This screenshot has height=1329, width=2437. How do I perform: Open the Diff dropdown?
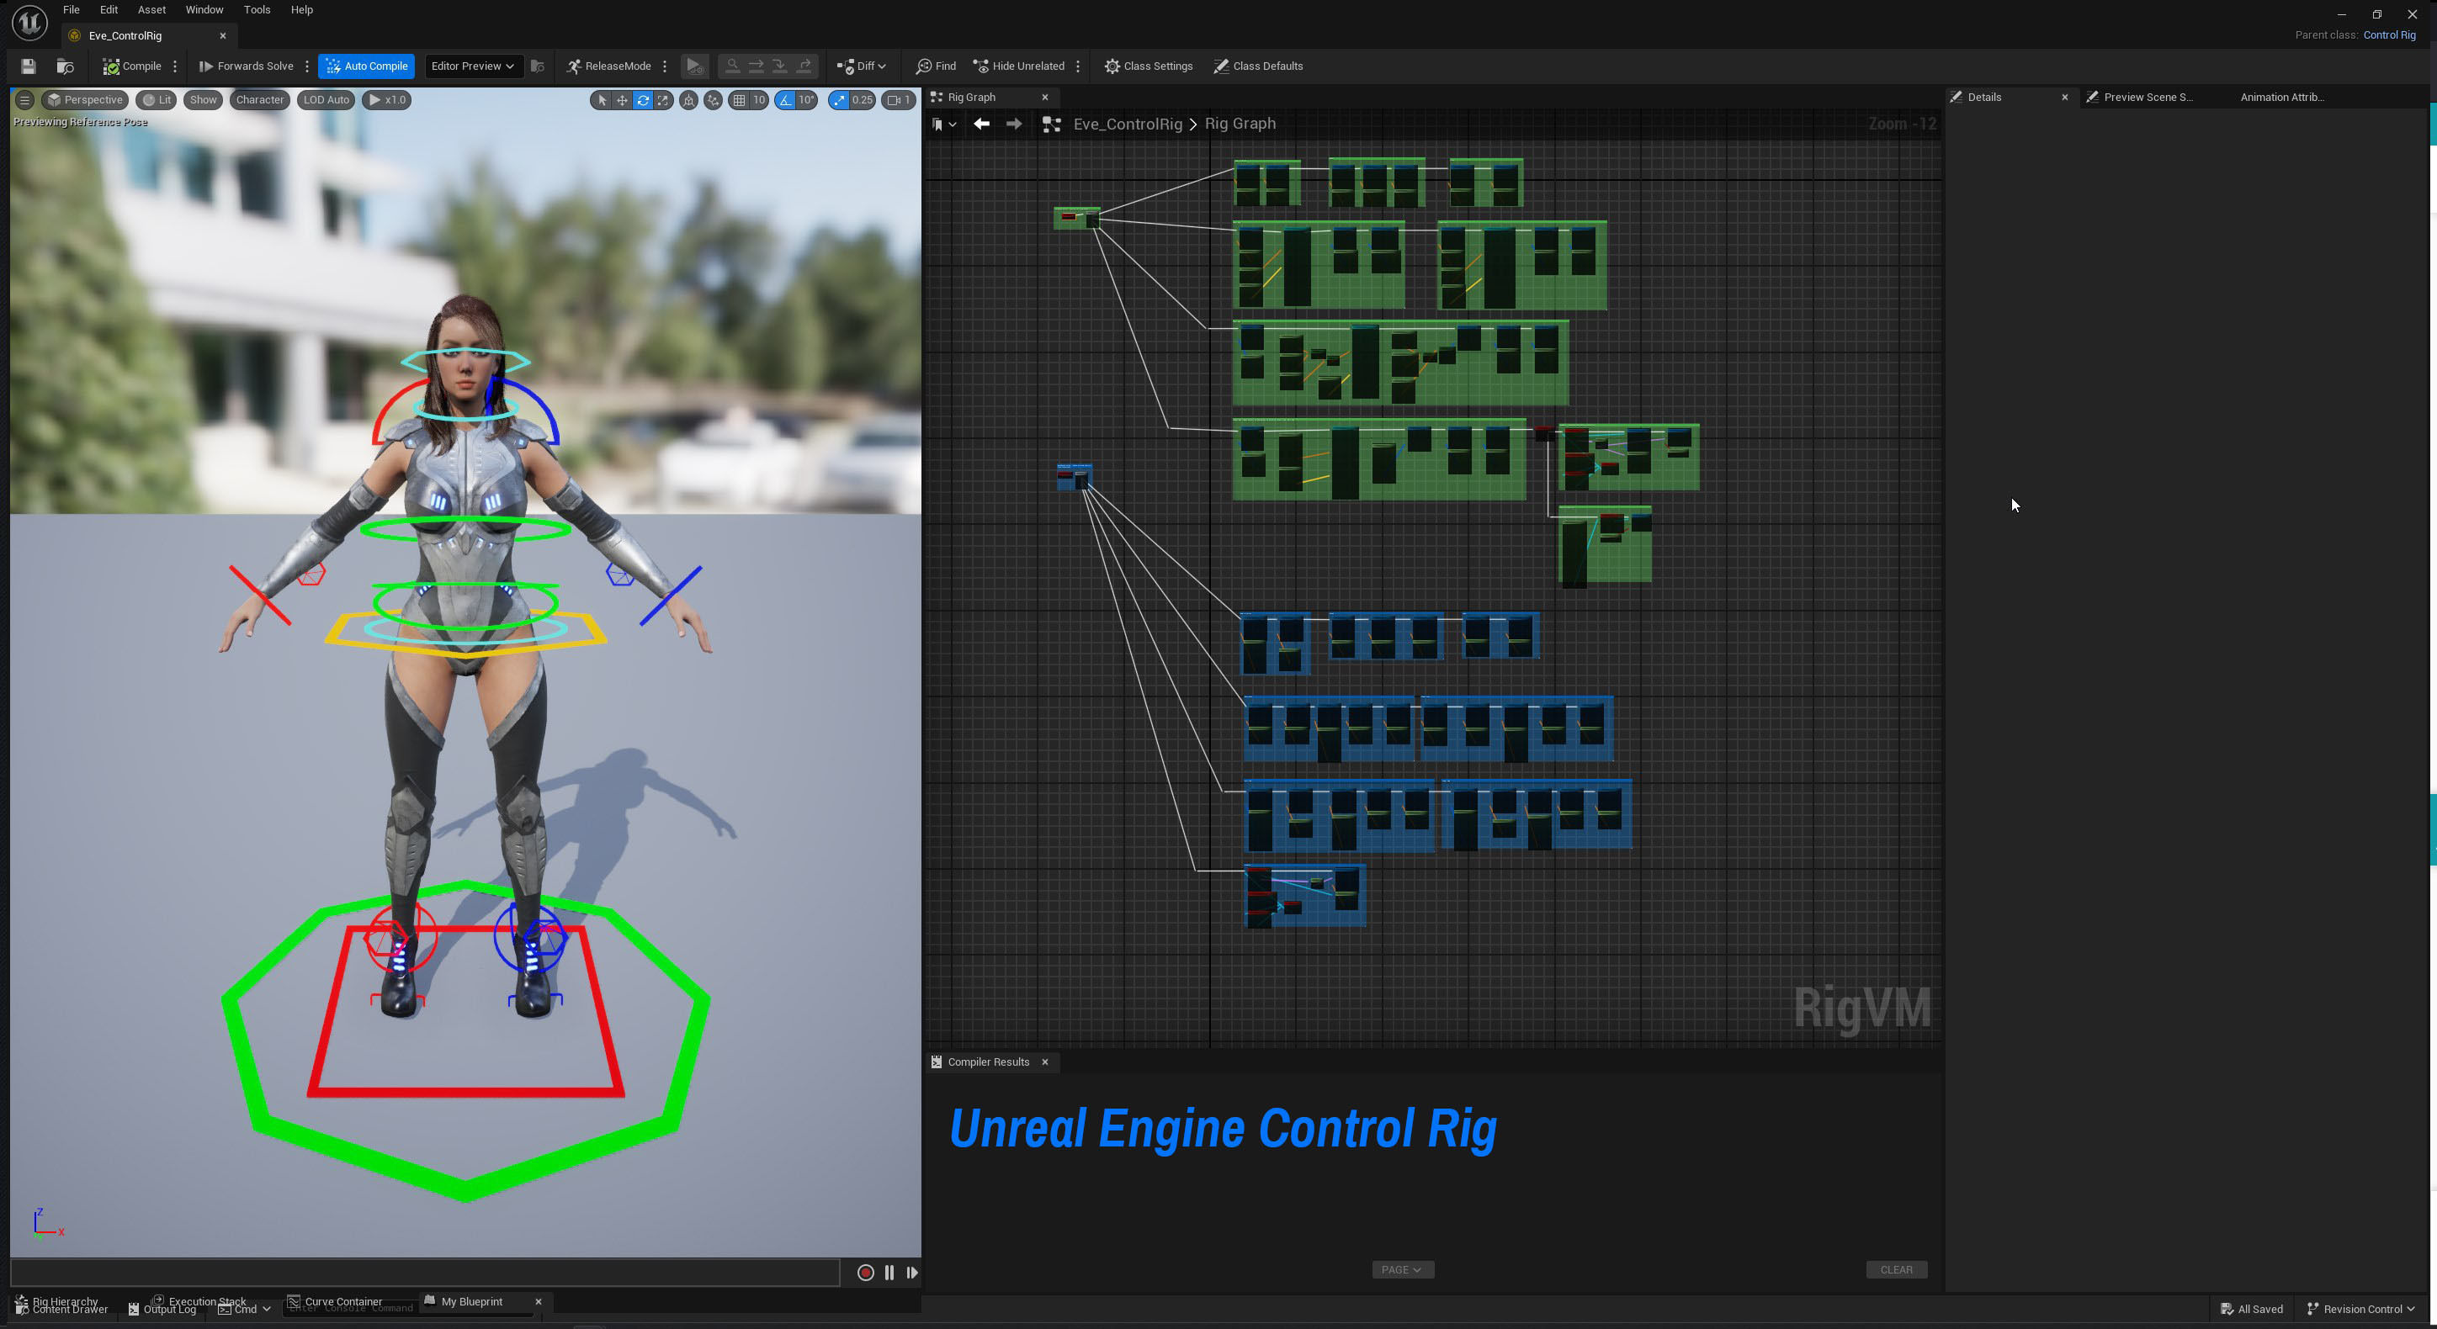[861, 66]
